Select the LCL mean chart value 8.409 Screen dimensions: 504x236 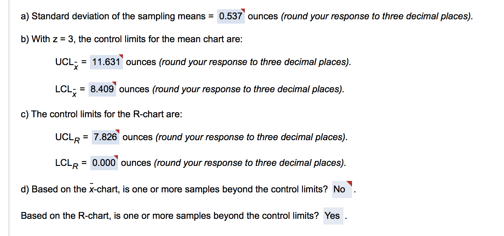[102, 89]
